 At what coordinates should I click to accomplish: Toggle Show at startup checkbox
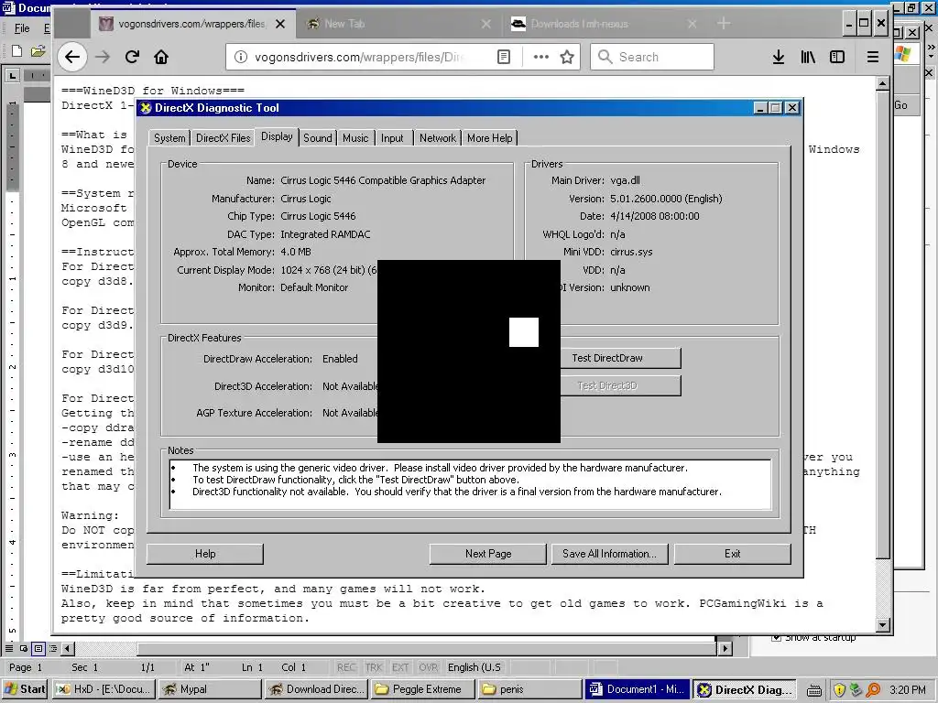point(776,637)
